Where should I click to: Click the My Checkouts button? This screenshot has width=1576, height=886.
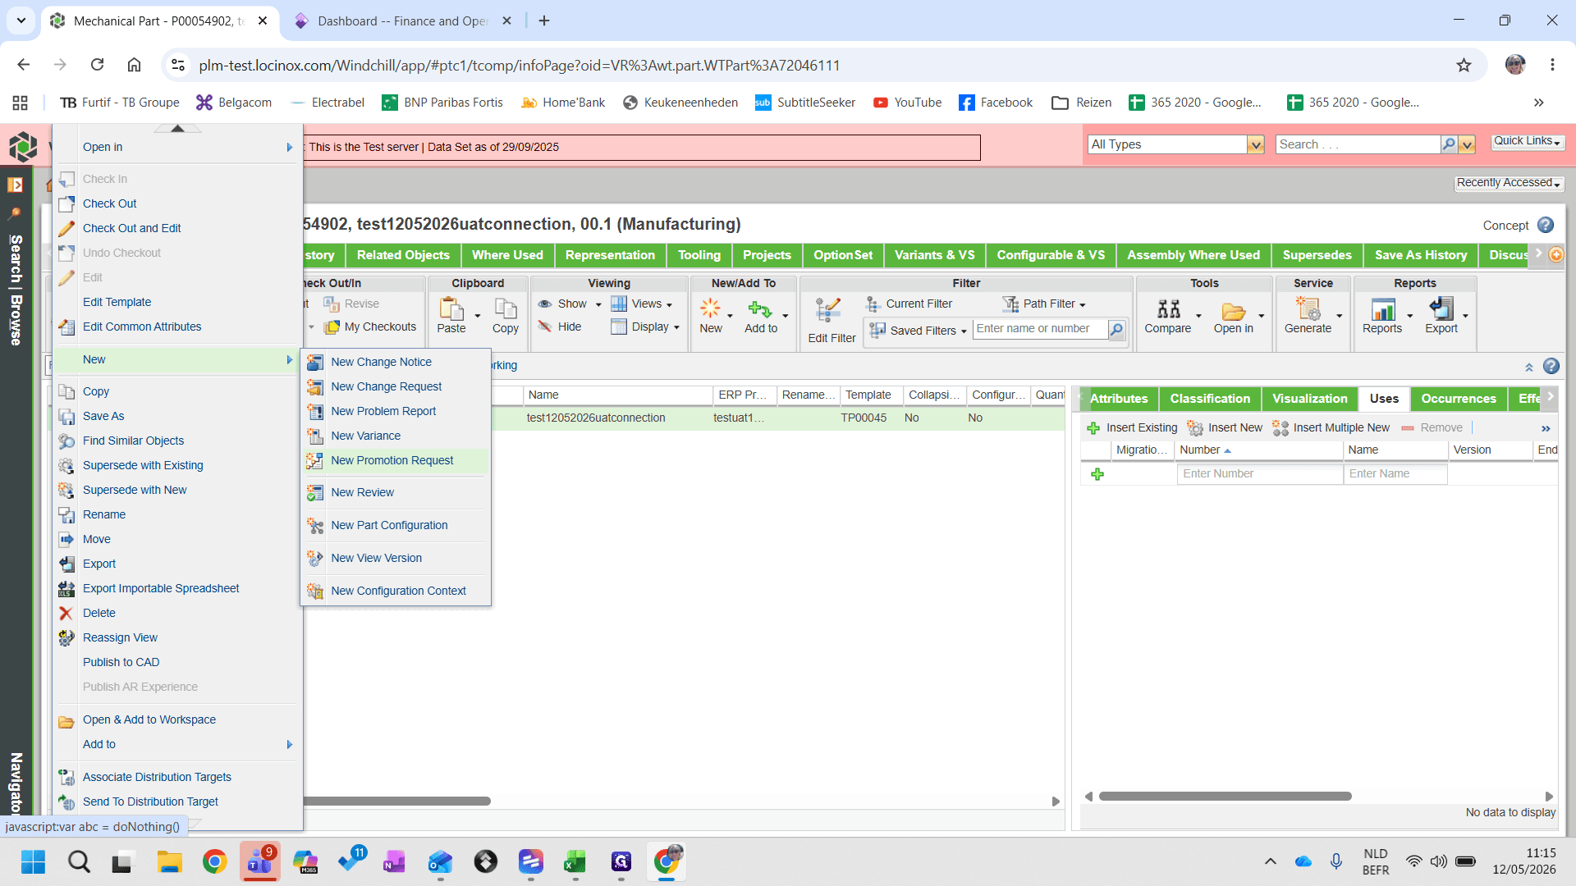[370, 327]
